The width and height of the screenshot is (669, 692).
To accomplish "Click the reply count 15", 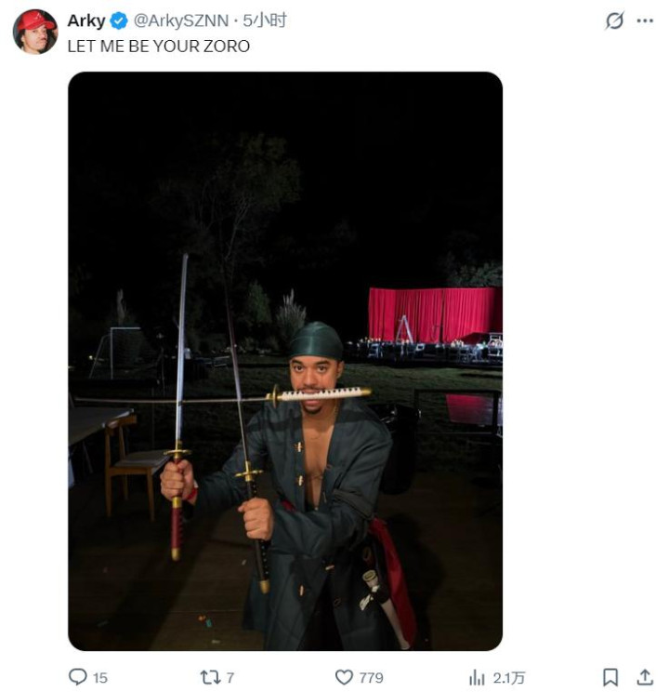I will [99, 678].
